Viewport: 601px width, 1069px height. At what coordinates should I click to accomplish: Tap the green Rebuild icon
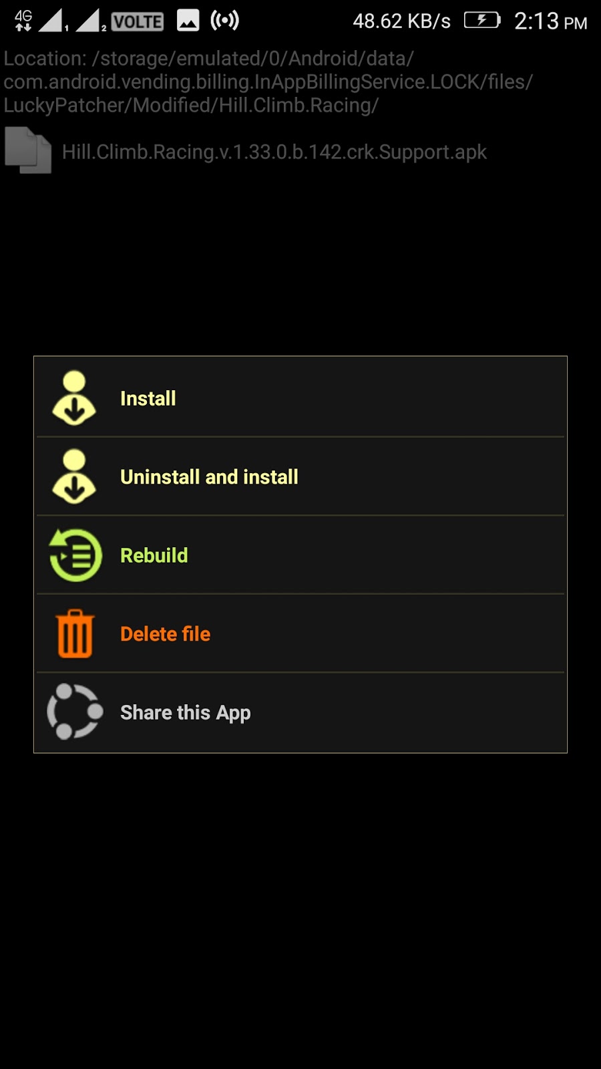[x=75, y=555]
